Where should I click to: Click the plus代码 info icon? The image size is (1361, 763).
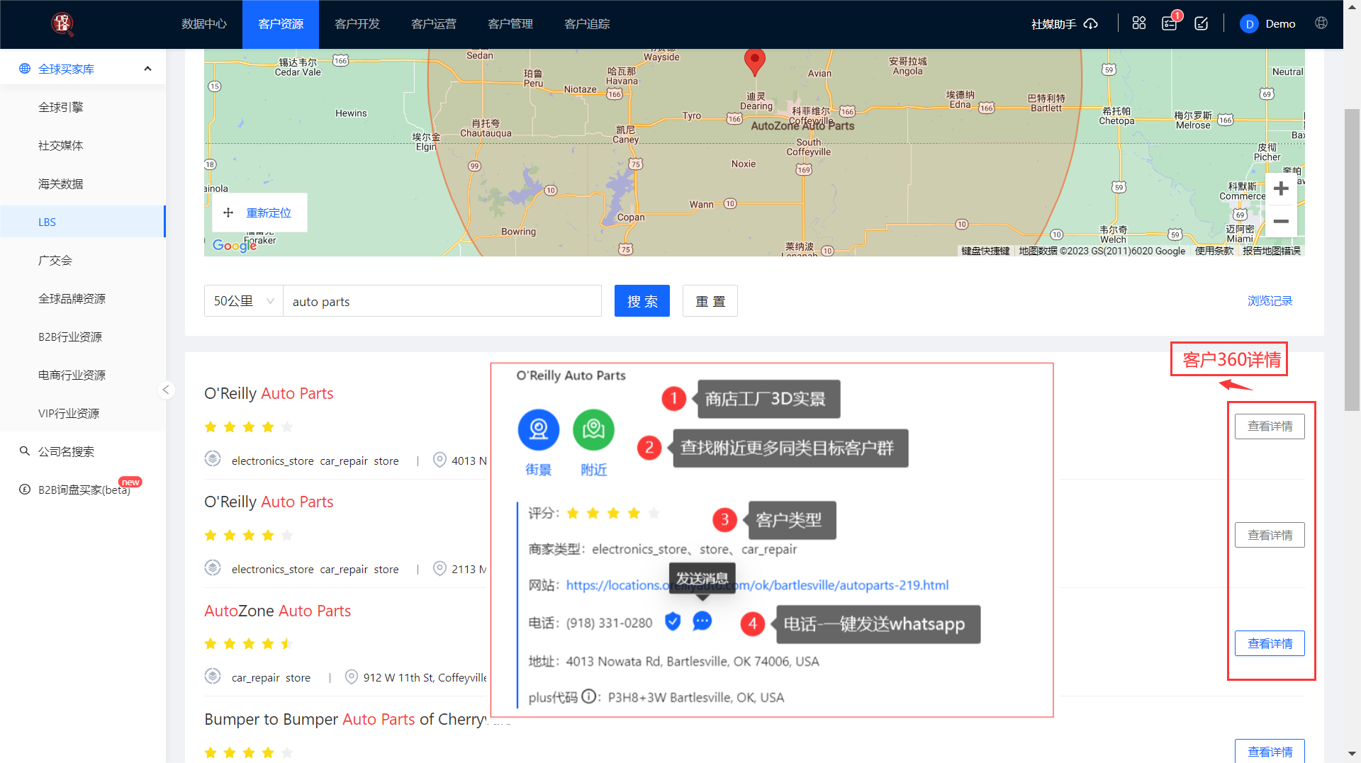(588, 697)
